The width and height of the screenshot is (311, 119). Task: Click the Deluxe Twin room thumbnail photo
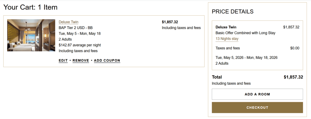(31, 35)
